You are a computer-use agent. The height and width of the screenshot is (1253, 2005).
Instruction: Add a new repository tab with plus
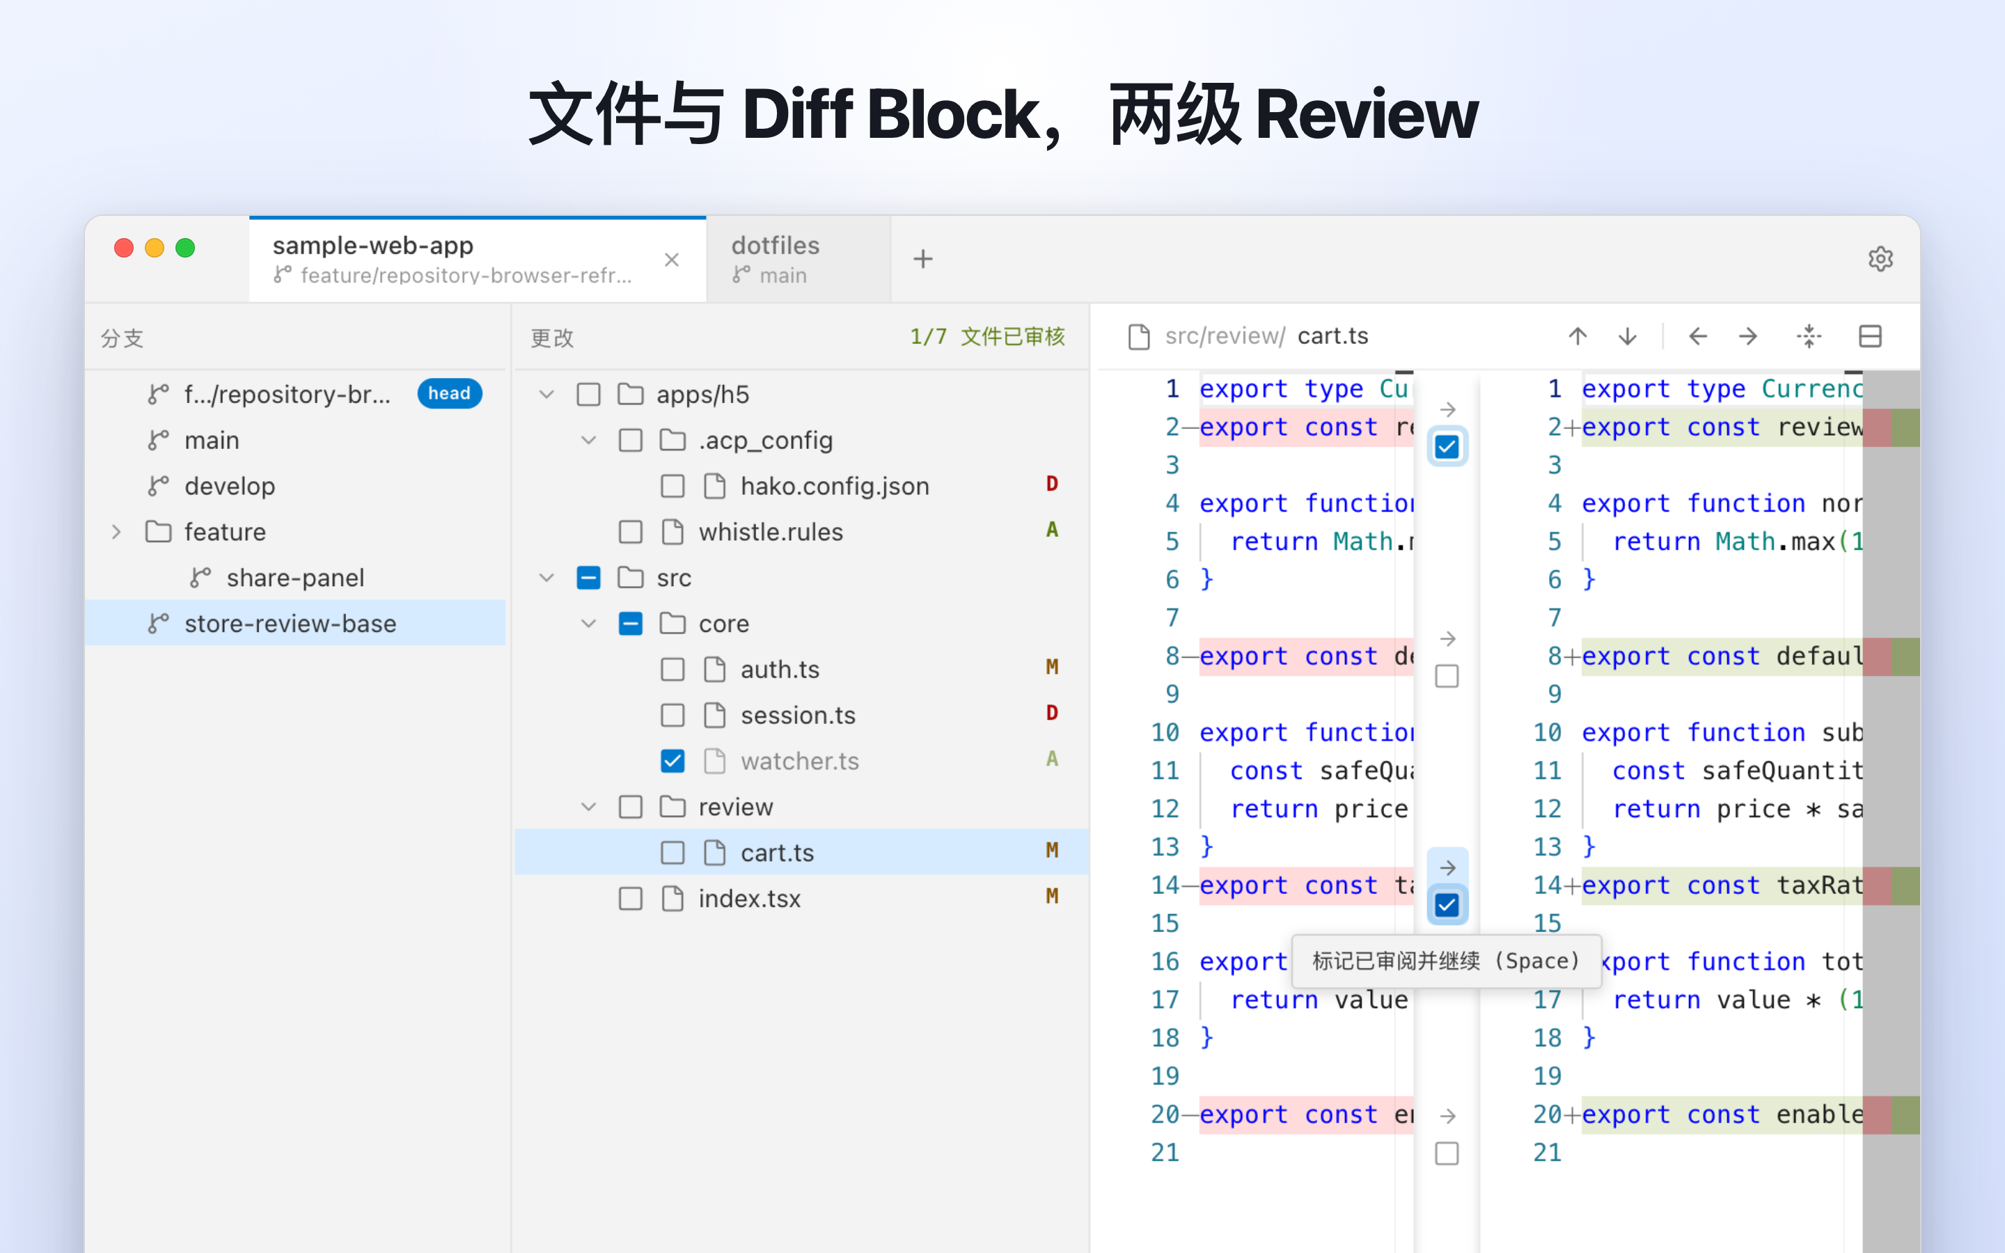click(x=923, y=260)
